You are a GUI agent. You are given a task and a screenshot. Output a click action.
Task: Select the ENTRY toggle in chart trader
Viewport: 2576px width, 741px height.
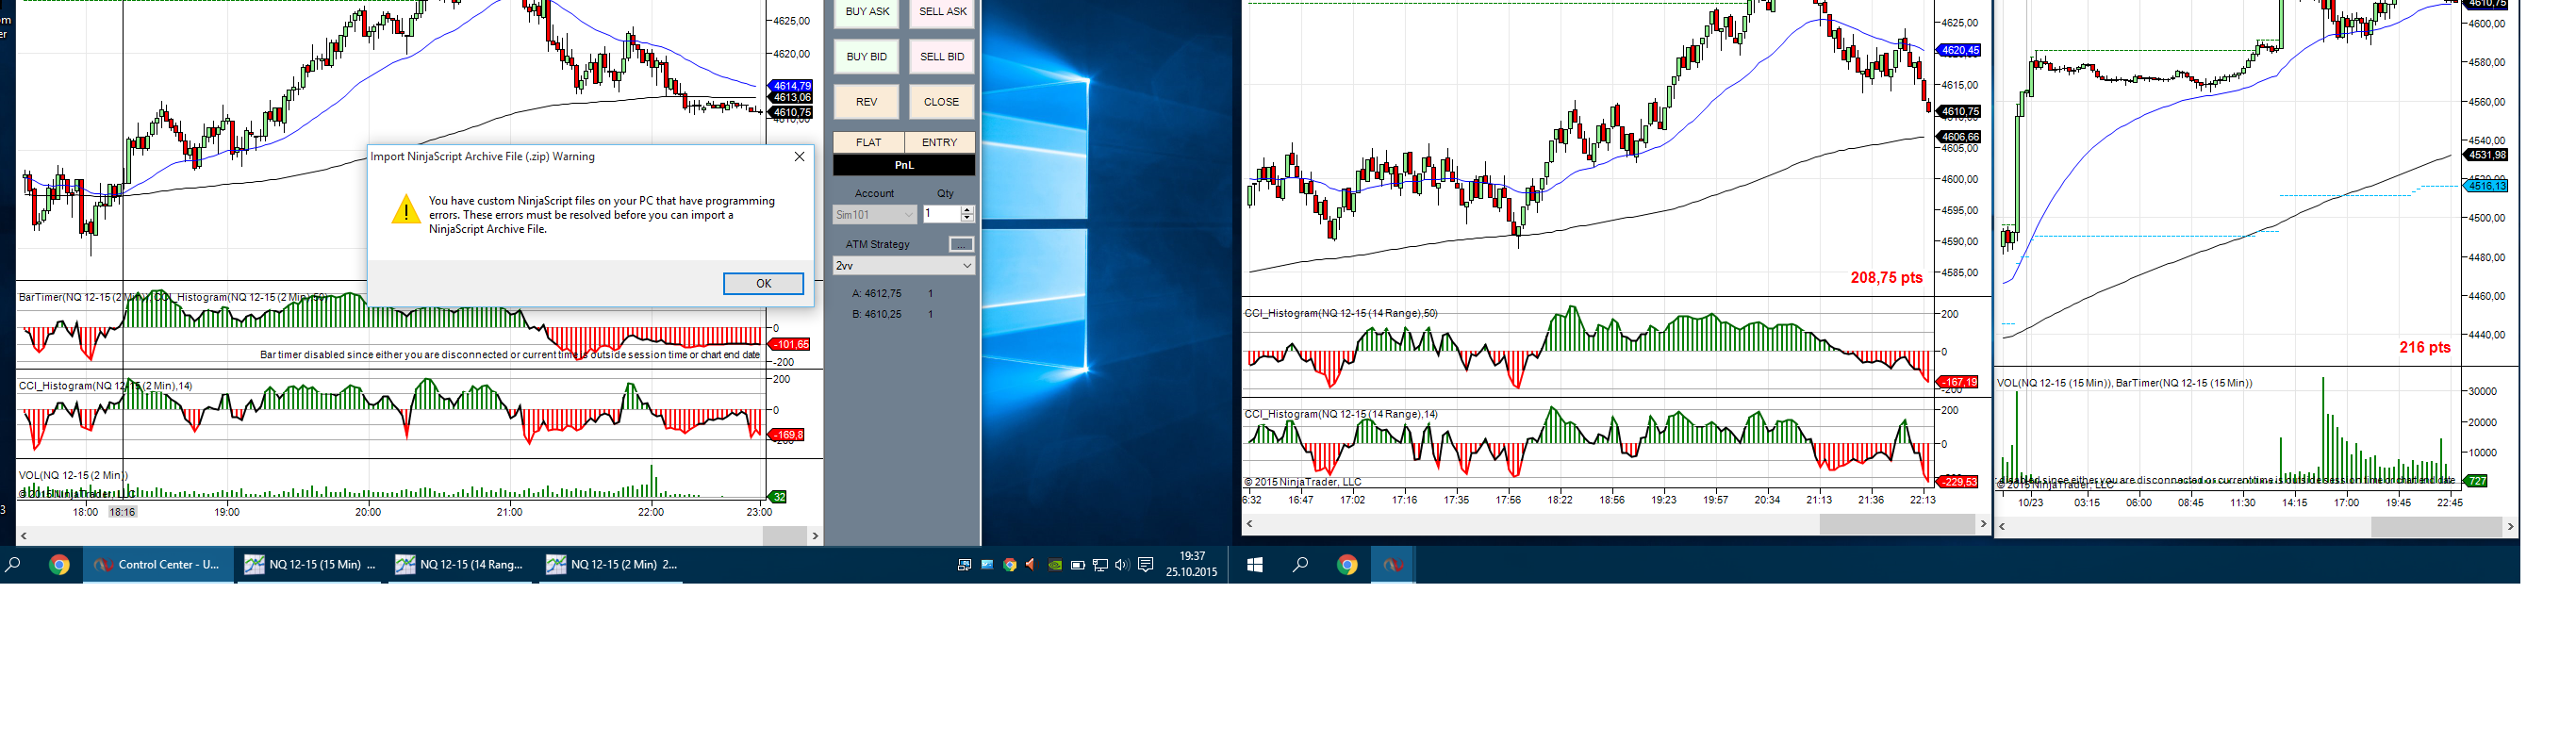tap(940, 143)
